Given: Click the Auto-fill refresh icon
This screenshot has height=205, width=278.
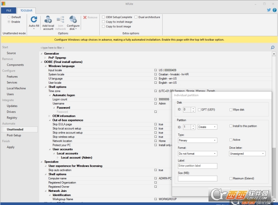Looking at the screenshot, I should click(x=34, y=19).
